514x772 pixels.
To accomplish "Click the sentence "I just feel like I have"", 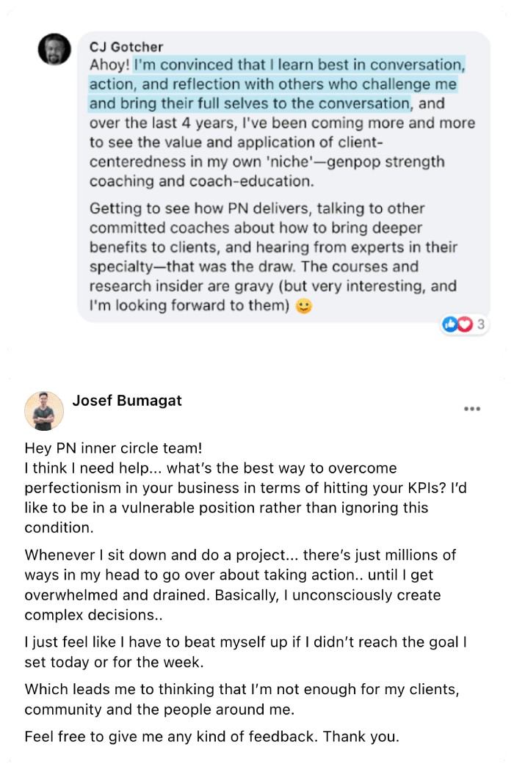I will pos(245,652).
